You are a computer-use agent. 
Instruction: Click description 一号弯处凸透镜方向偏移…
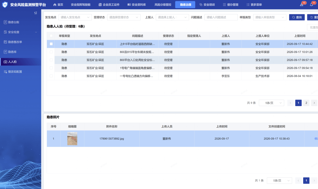136,76
